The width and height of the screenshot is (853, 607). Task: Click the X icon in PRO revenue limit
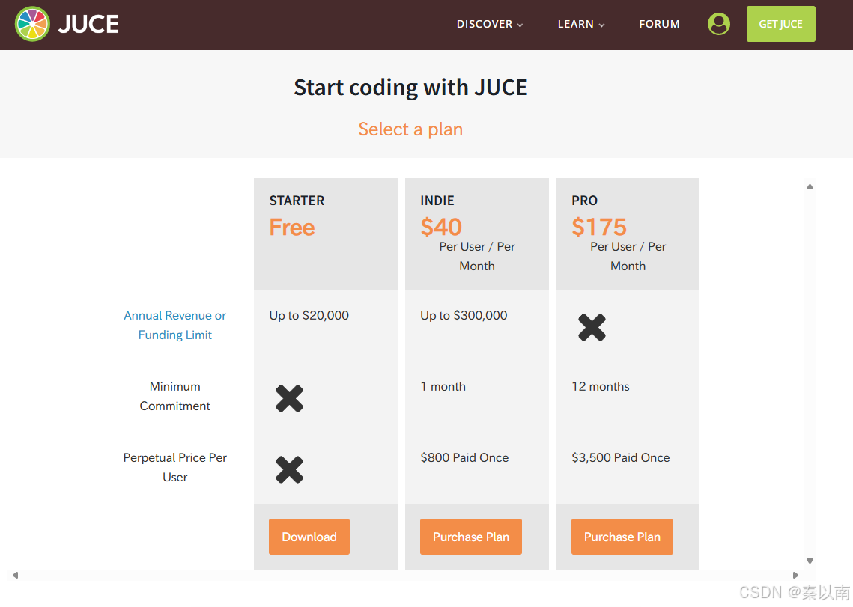[x=592, y=327]
